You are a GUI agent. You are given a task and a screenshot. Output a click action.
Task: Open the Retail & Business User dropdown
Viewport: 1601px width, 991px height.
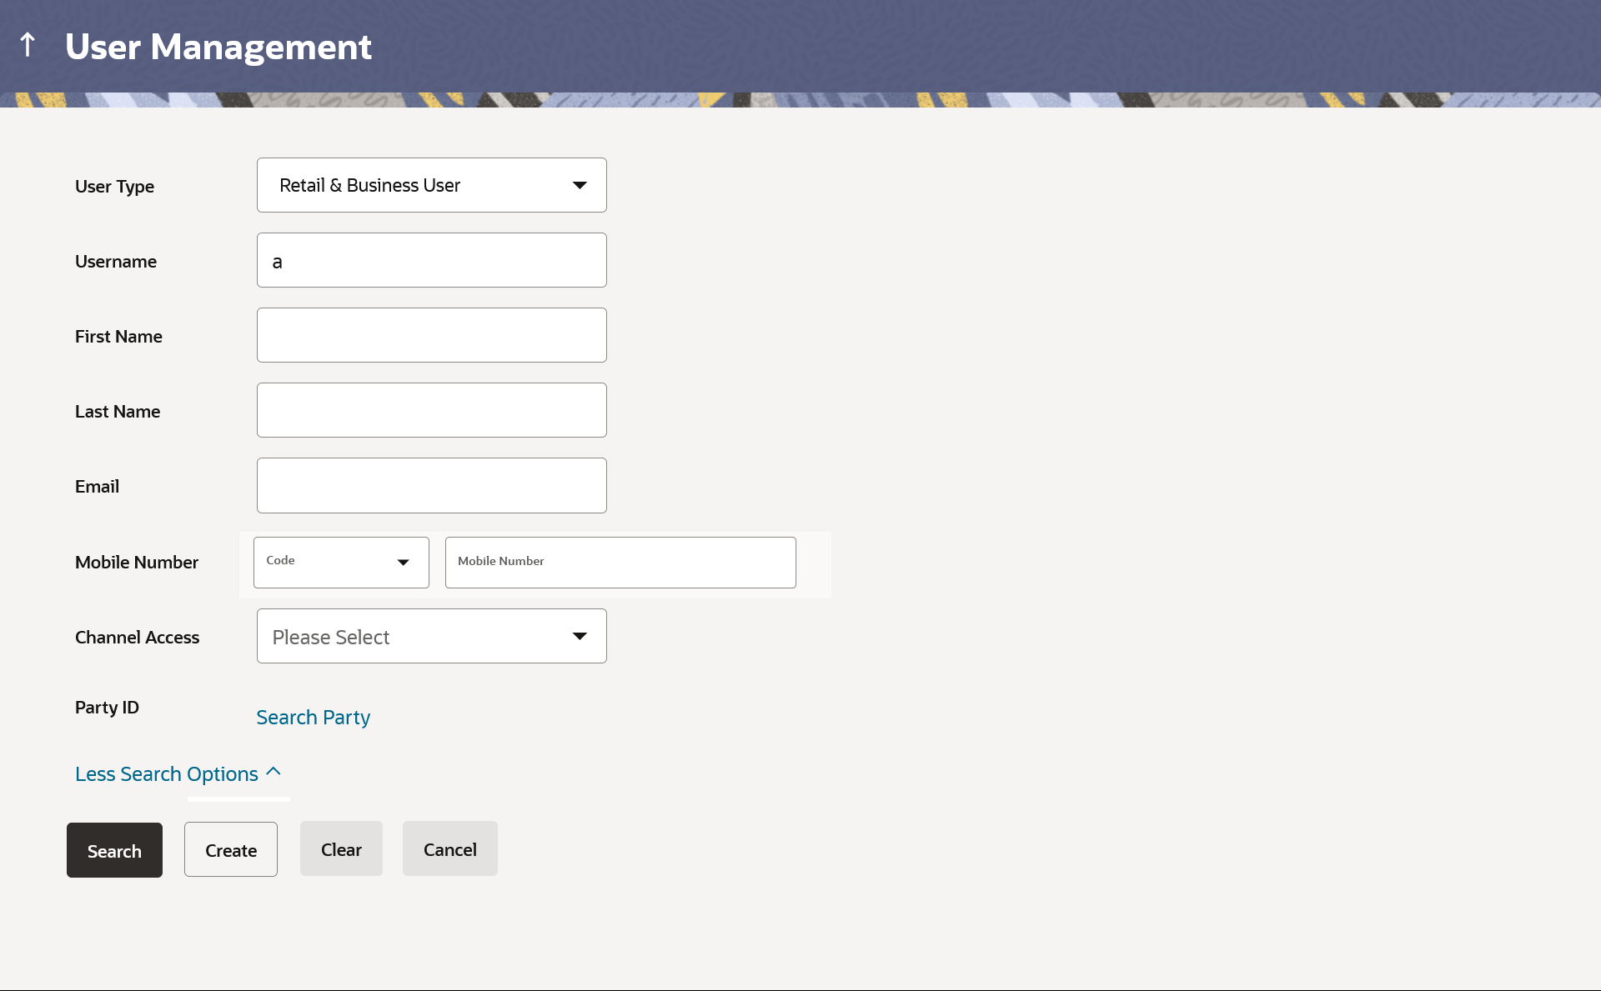(430, 185)
